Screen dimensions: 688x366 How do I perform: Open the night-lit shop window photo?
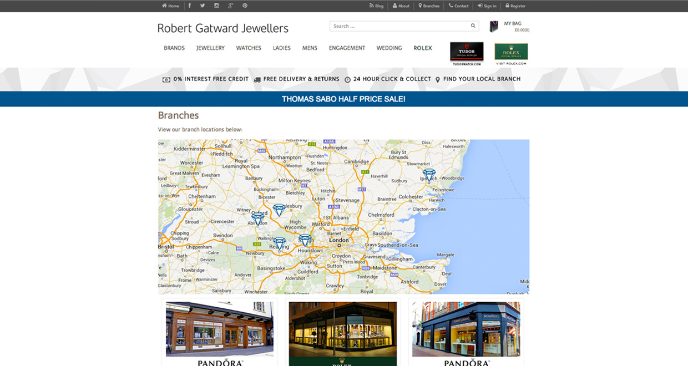343,329
